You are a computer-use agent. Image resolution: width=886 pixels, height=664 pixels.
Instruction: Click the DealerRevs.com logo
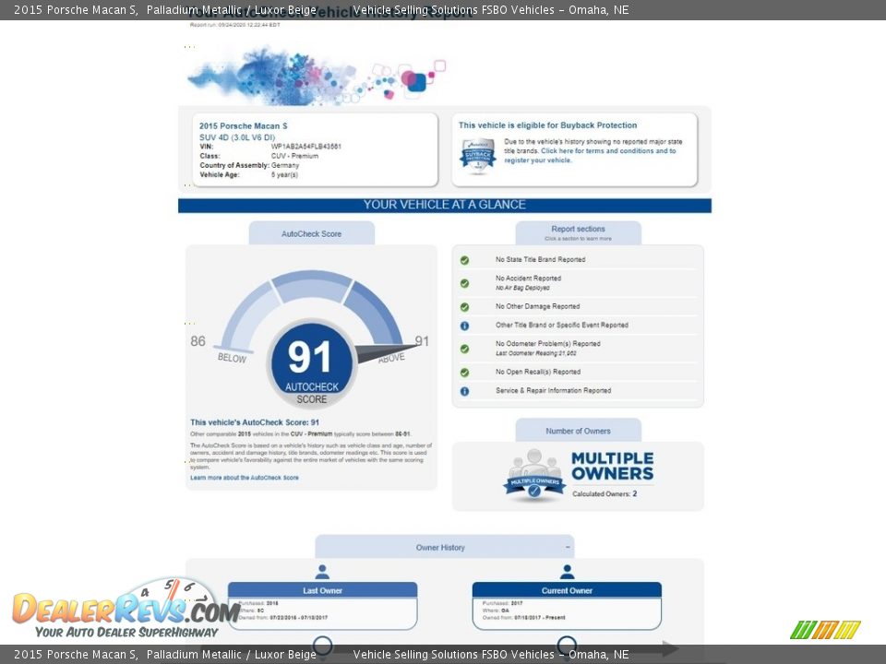pos(125,609)
